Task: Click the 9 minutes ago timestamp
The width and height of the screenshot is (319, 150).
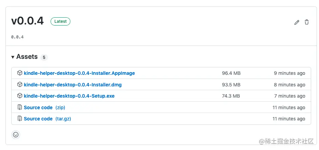Action: (290, 73)
